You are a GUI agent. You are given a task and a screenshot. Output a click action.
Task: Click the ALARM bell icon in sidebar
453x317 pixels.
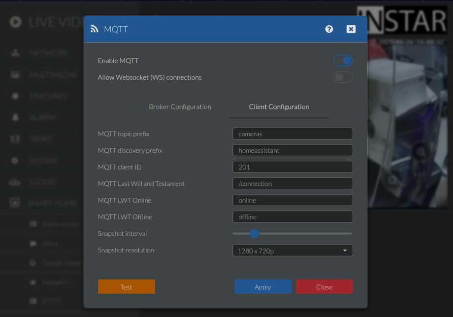tap(15, 117)
